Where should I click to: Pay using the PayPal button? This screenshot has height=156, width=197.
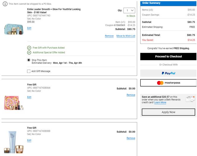168,73
